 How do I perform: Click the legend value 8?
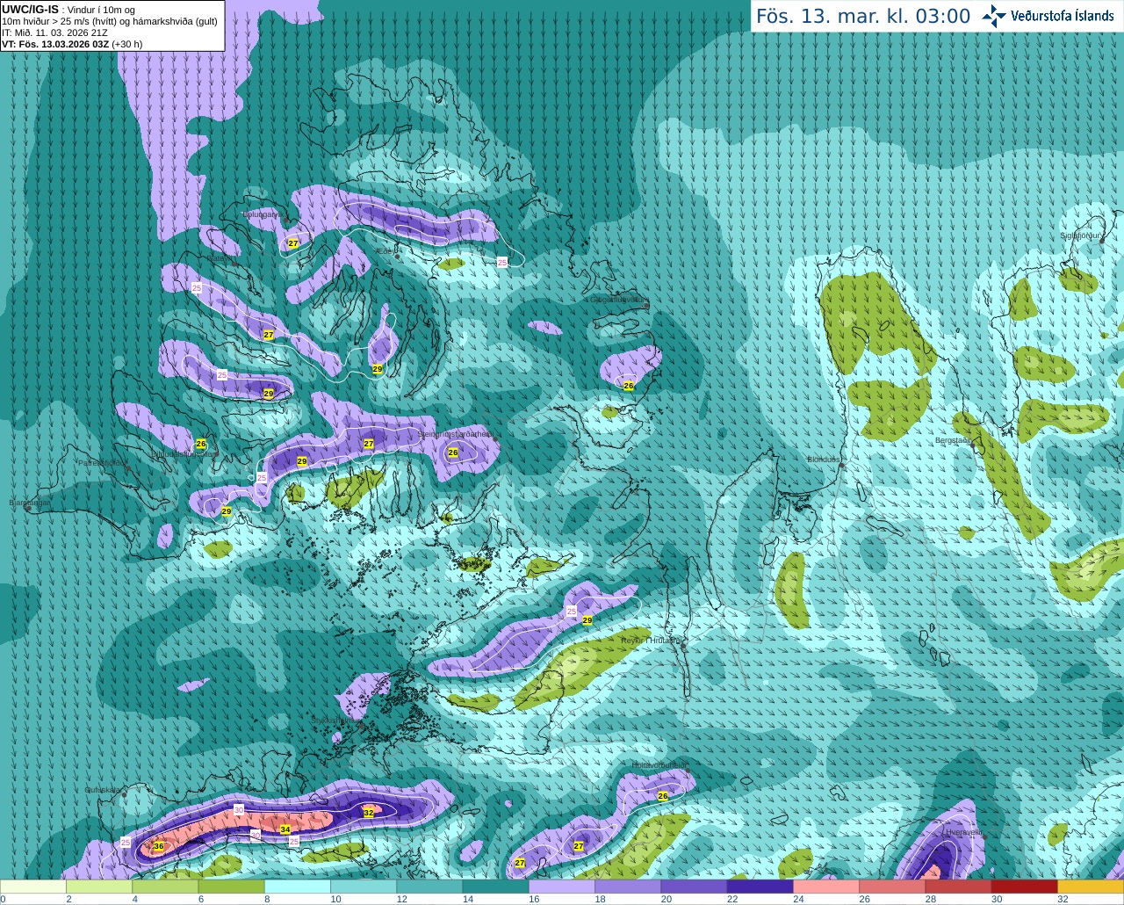tap(267, 899)
